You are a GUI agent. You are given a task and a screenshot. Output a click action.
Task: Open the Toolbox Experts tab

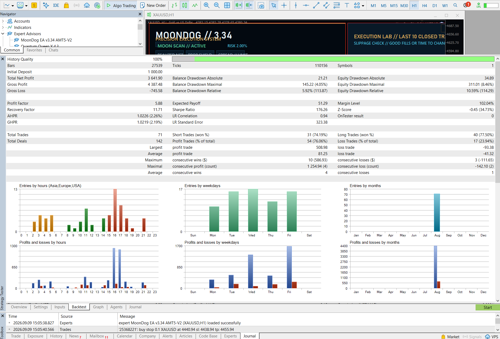tap(230, 336)
